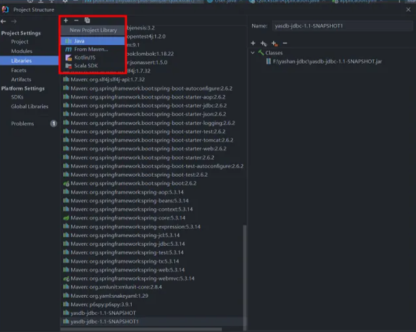Close the Project Structure dialog

pos(408,9)
